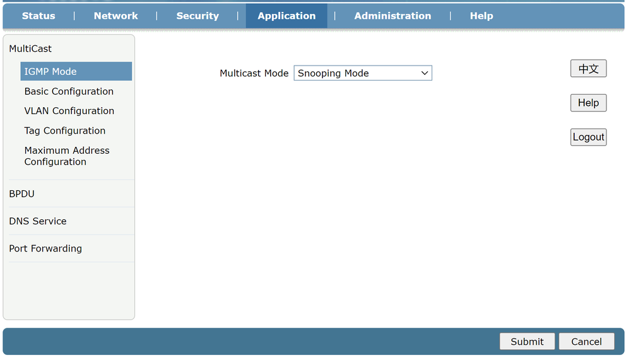Open the Status tab
Viewport: 631px width, 358px height.
[38, 16]
